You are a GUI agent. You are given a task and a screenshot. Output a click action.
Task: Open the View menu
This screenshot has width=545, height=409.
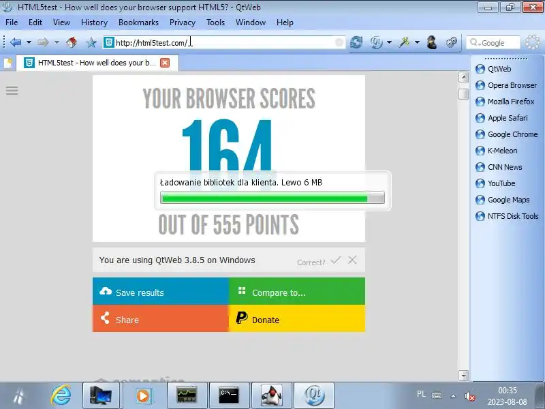(x=61, y=22)
